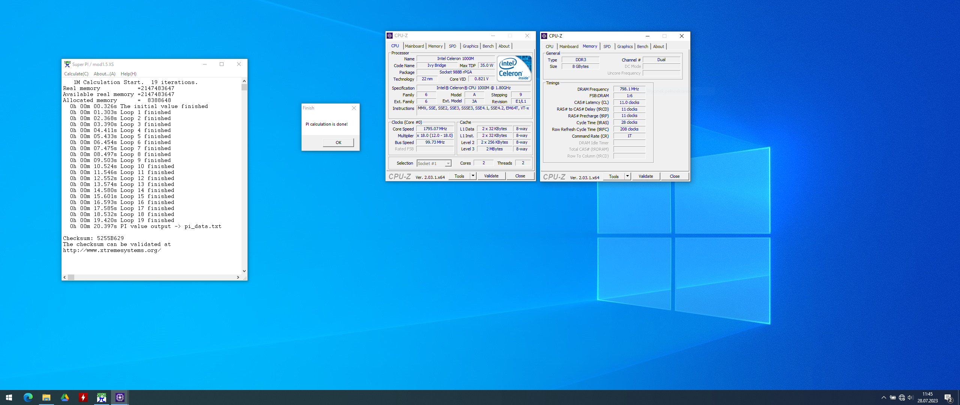Click left CPU-Z window title icon
The width and height of the screenshot is (960, 405).
[390, 36]
